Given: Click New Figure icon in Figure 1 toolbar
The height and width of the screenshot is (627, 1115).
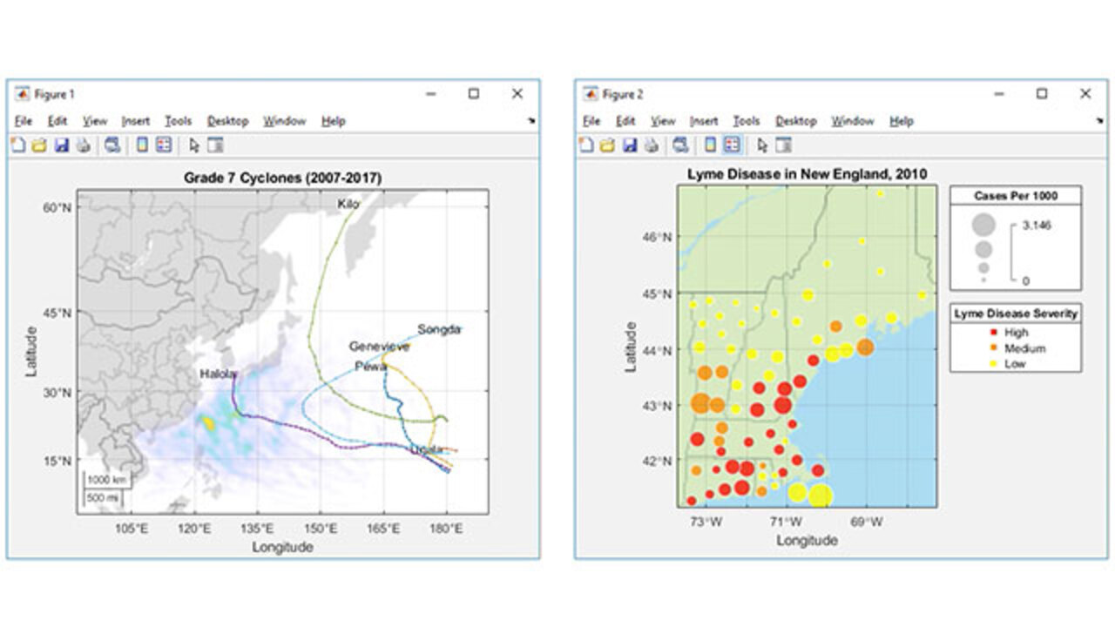Looking at the screenshot, I should [x=18, y=145].
